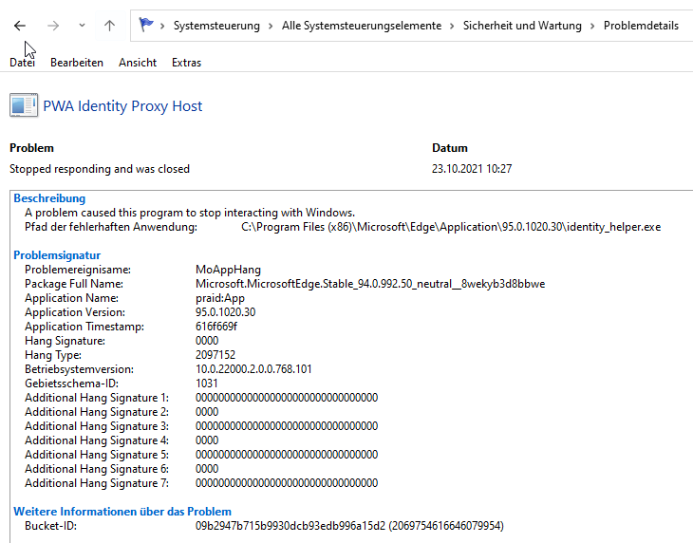
Task: Open the Datei menu
Action: (22, 63)
